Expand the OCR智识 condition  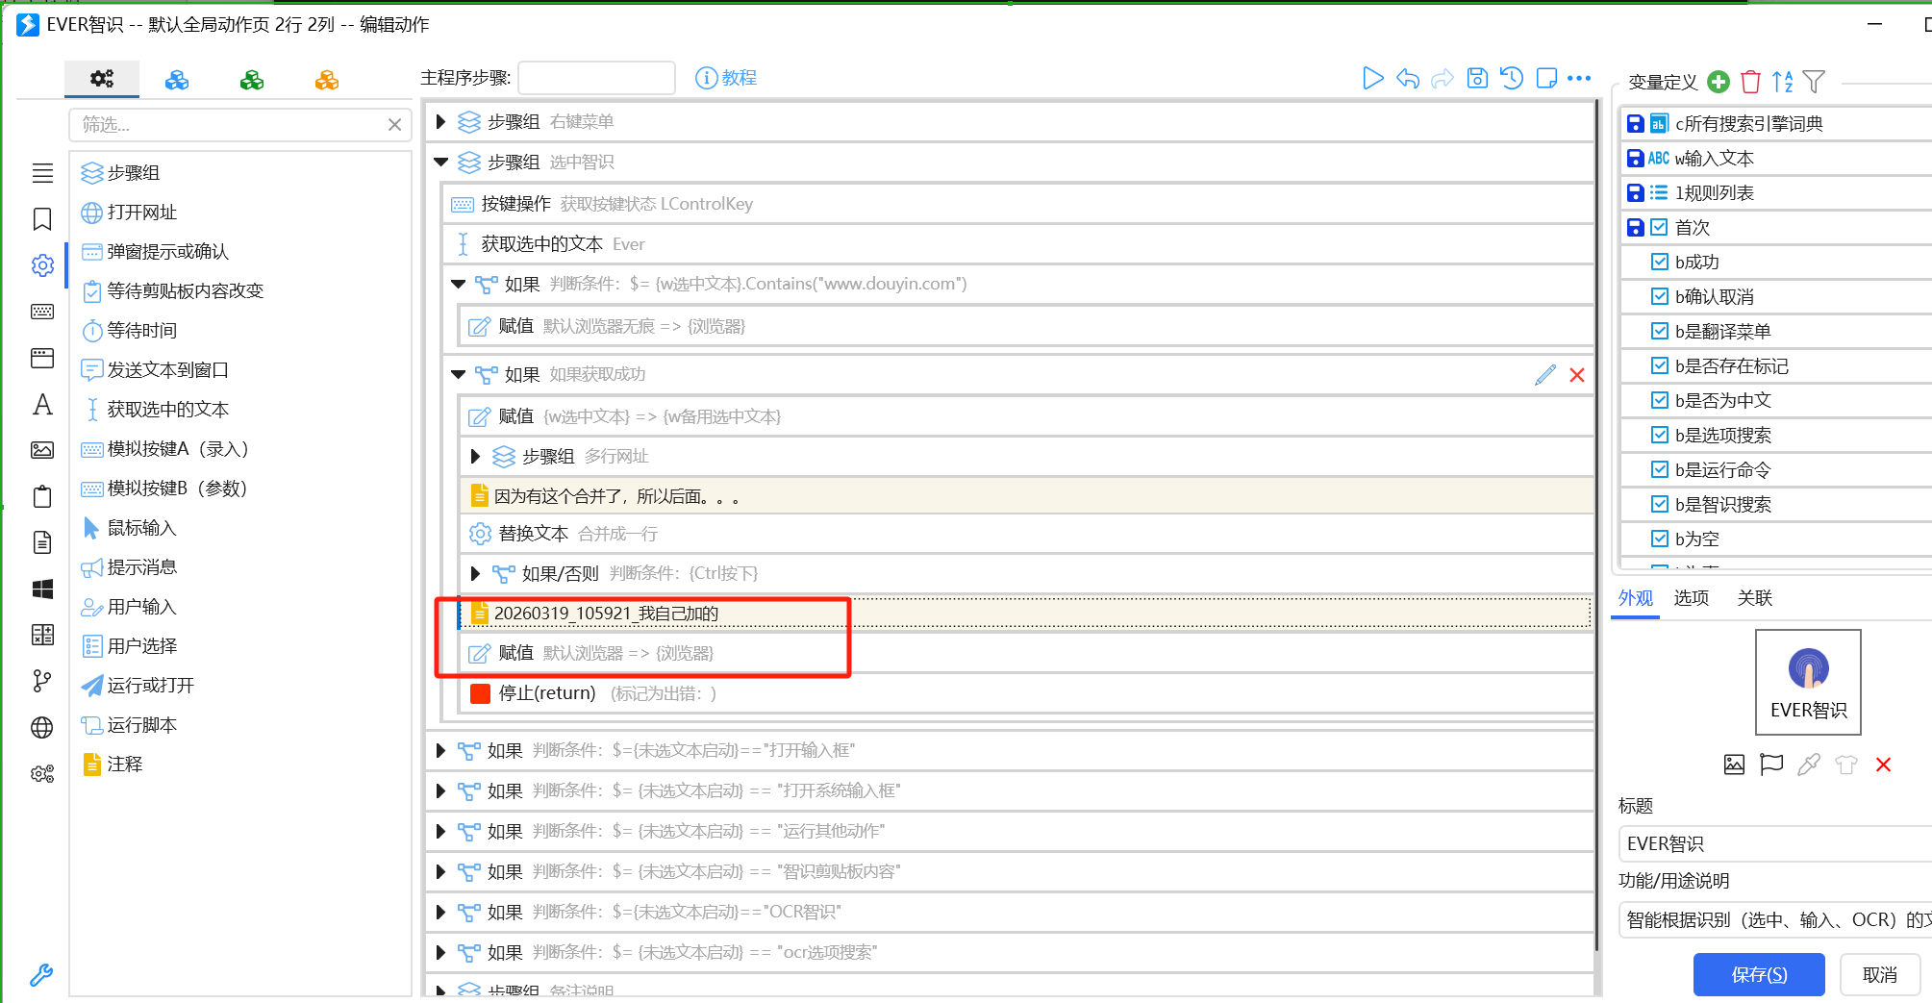440,913
